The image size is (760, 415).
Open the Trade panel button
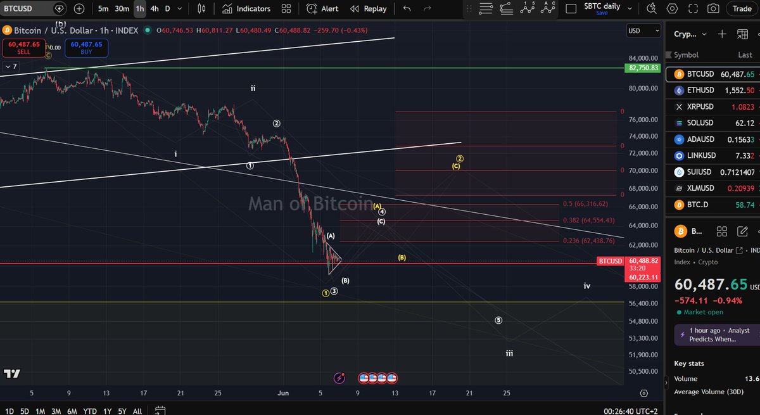(742, 9)
